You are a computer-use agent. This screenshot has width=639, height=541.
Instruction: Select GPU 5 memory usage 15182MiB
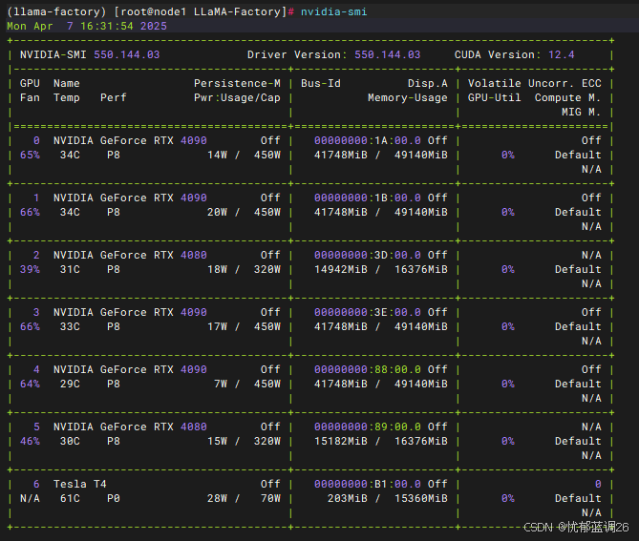coord(341,441)
